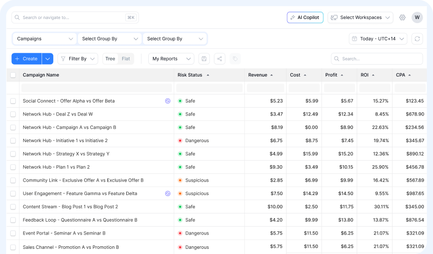
Task: Click the $987.65 CPA value
Action: pos(415,193)
